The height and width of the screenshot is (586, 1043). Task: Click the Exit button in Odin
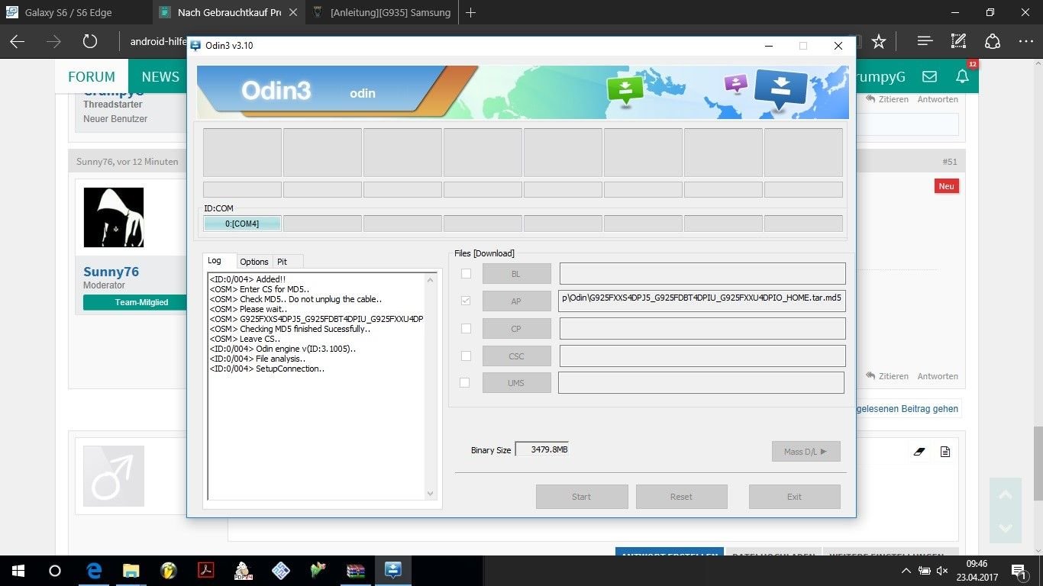tap(794, 497)
